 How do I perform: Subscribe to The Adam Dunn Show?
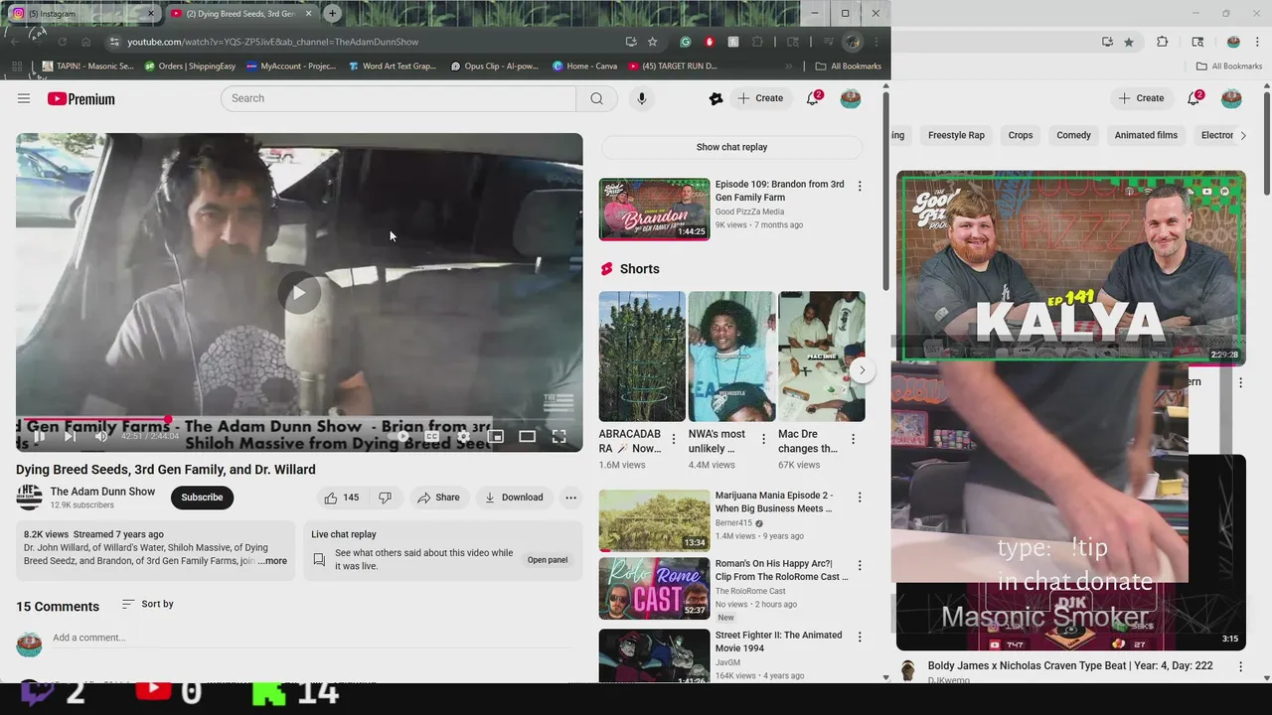(202, 498)
